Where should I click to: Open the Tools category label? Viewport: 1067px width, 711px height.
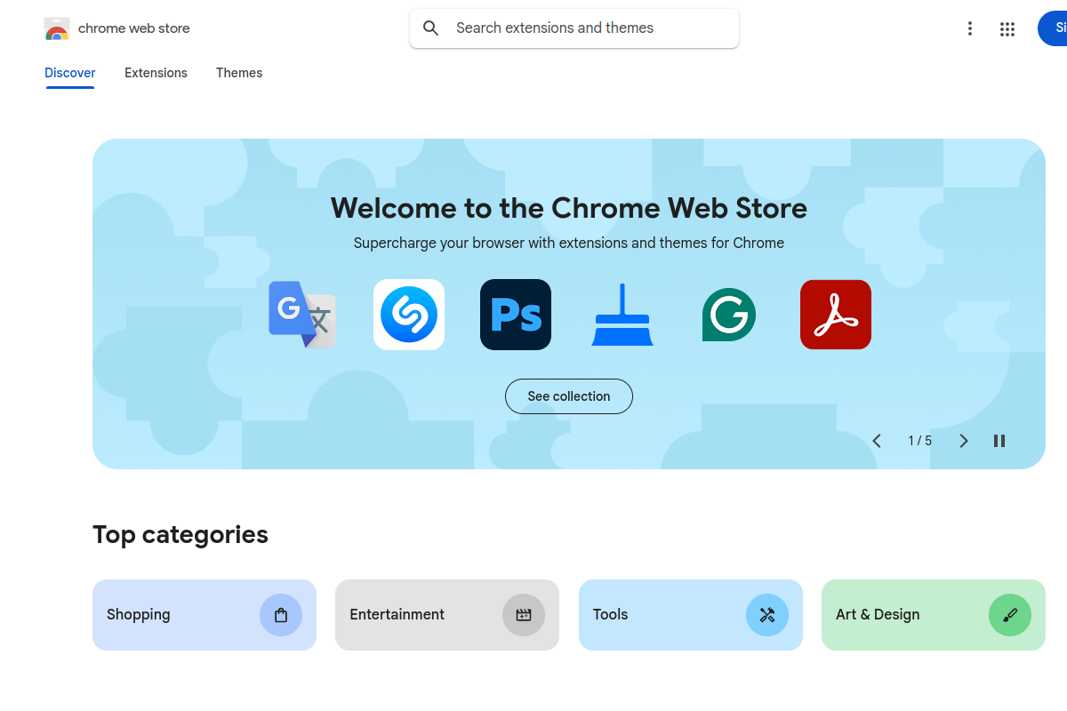pyautogui.click(x=610, y=614)
